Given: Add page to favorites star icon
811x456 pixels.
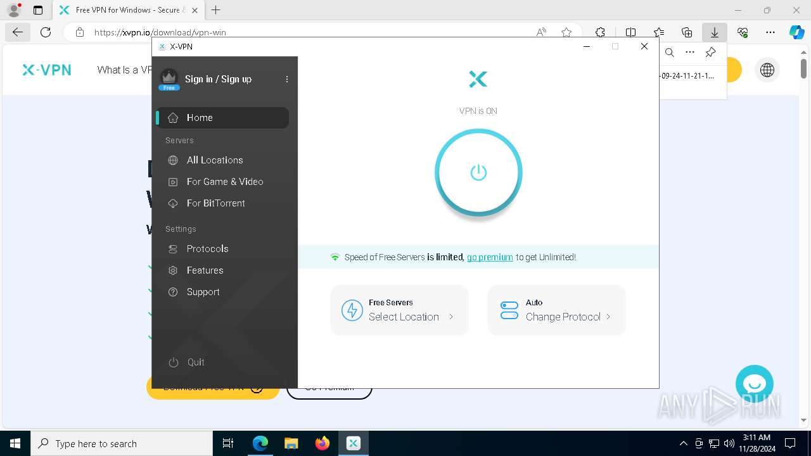Looking at the screenshot, I should coord(566,32).
